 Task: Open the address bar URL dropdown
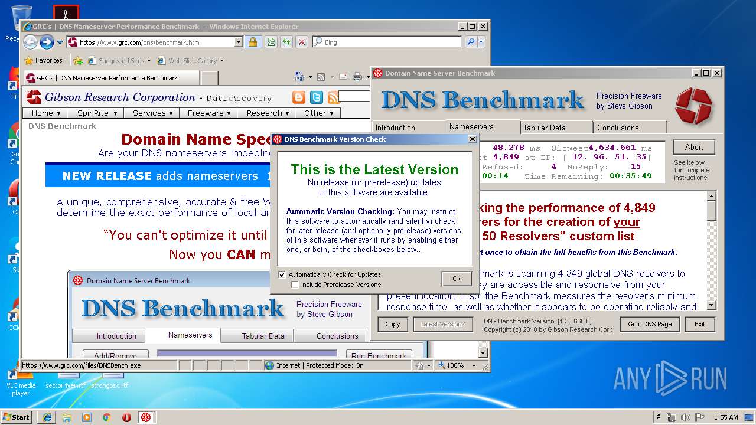(238, 42)
